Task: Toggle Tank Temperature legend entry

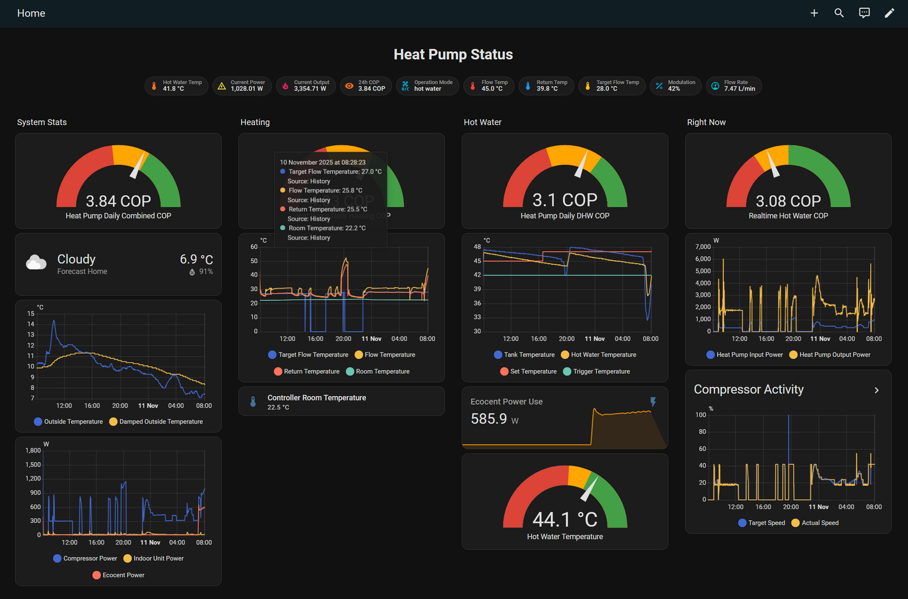Action: click(524, 355)
